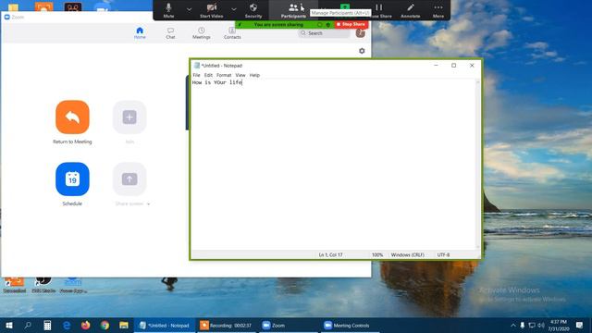Open Firefox from taskbar
Image resolution: width=592 pixels, height=333 pixels.
86,325
